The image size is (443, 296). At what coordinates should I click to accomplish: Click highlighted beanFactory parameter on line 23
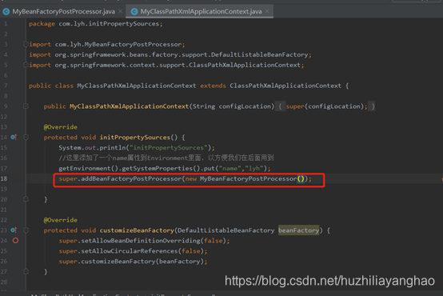[298, 230]
